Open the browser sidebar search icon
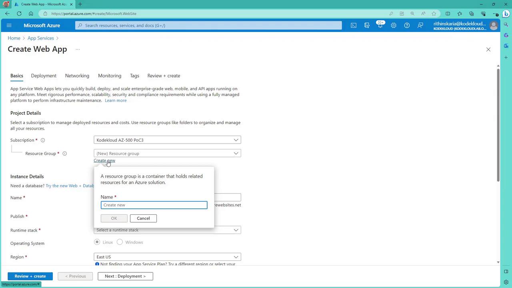 (506, 24)
